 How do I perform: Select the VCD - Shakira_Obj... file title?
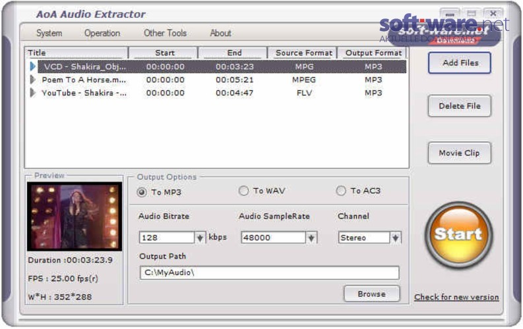(85, 66)
